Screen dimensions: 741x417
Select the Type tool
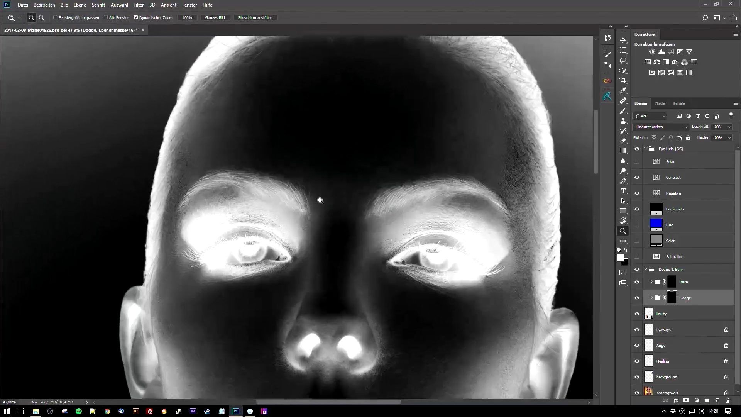tap(623, 191)
